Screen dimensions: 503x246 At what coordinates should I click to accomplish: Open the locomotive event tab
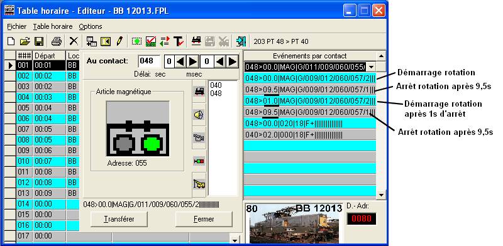coord(199,92)
